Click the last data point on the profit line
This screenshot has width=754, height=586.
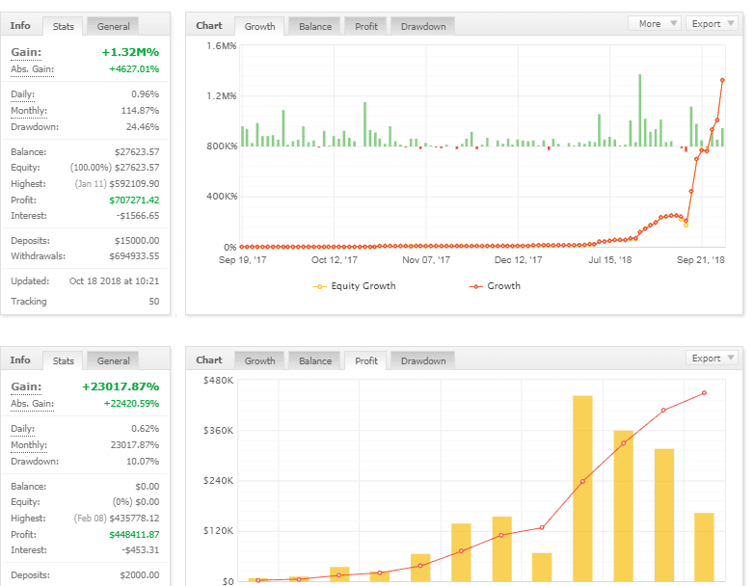tap(705, 393)
